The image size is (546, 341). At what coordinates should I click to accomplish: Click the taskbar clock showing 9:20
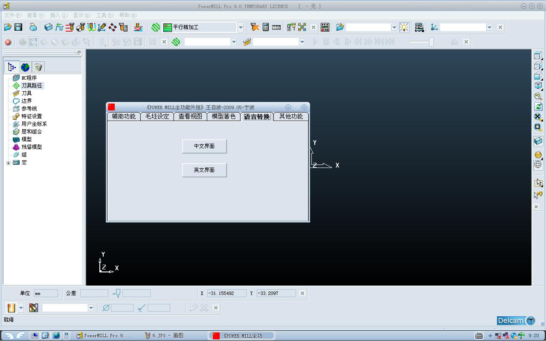tap(534, 335)
